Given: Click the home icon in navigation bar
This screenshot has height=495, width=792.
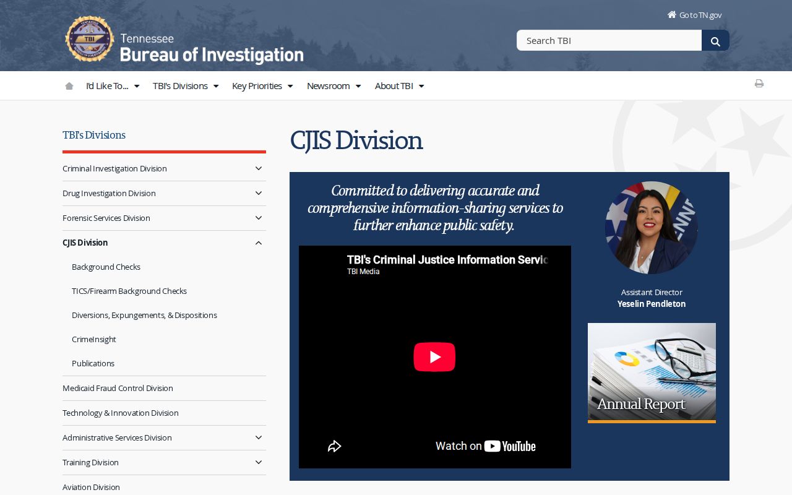Looking at the screenshot, I should (69, 86).
